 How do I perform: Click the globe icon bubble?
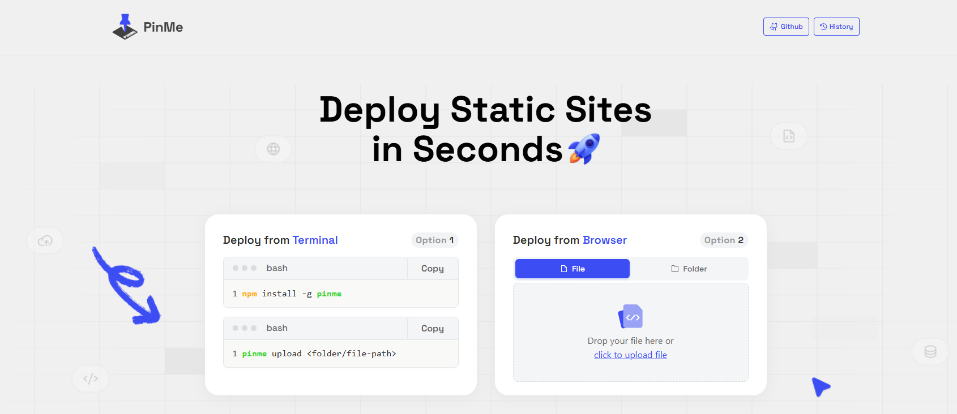click(274, 149)
